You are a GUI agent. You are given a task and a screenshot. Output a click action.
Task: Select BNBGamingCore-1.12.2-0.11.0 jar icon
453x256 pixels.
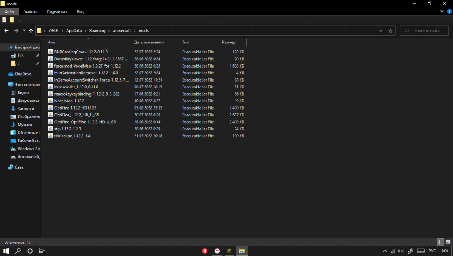point(50,52)
